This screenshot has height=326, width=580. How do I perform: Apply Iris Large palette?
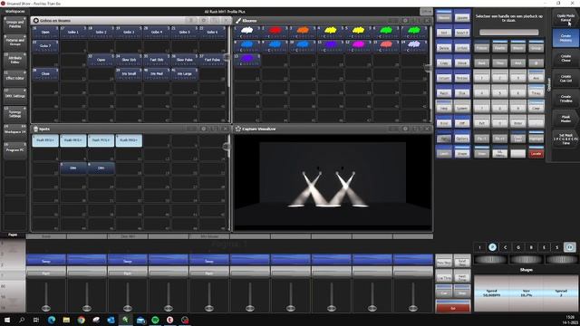(184, 73)
